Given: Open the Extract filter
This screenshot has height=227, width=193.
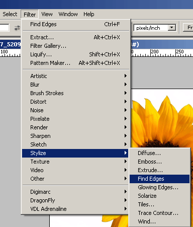Looking at the screenshot, I should point(75,37).
